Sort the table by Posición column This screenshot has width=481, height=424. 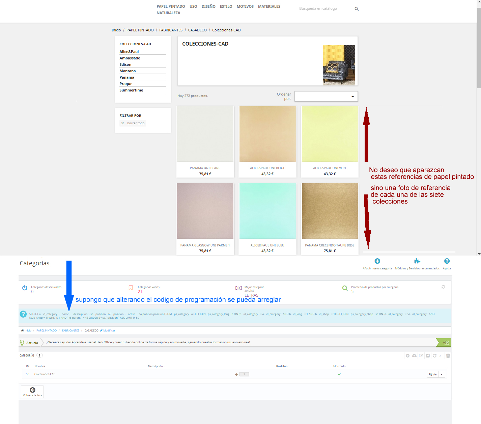pyautogui.click(x=282, y=366)
